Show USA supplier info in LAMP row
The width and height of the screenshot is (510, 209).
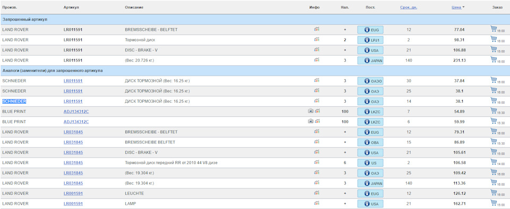click(370, 204)
